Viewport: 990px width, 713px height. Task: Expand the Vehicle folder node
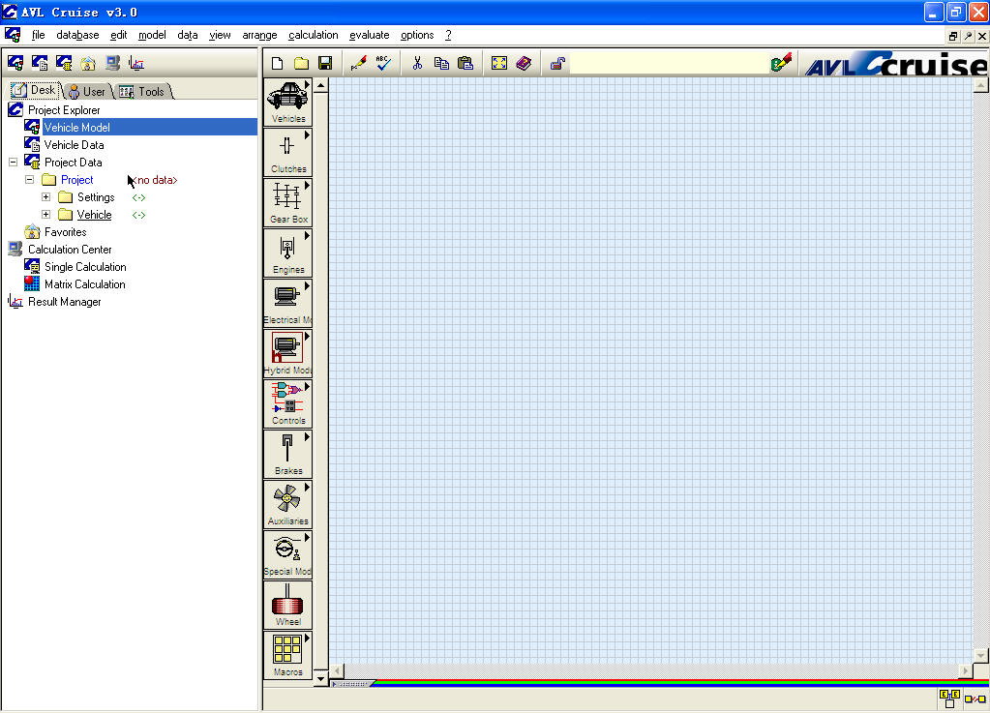45,215
